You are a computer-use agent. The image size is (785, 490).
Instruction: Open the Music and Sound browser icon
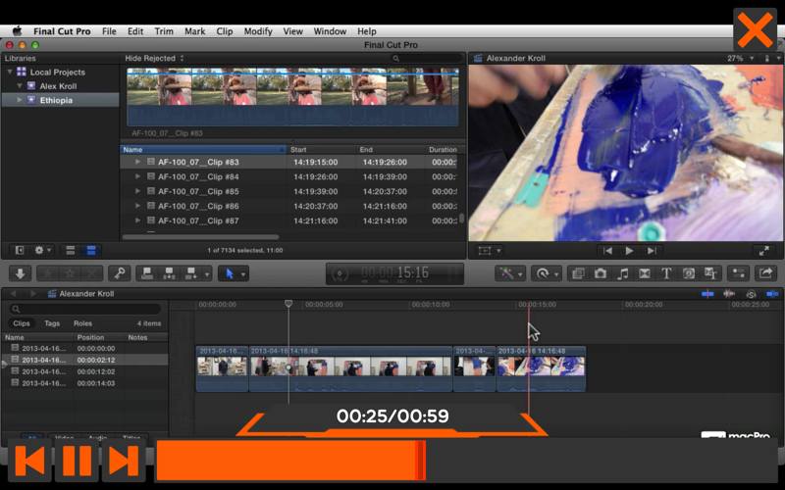pyautogui.click(x=622, y=273)
